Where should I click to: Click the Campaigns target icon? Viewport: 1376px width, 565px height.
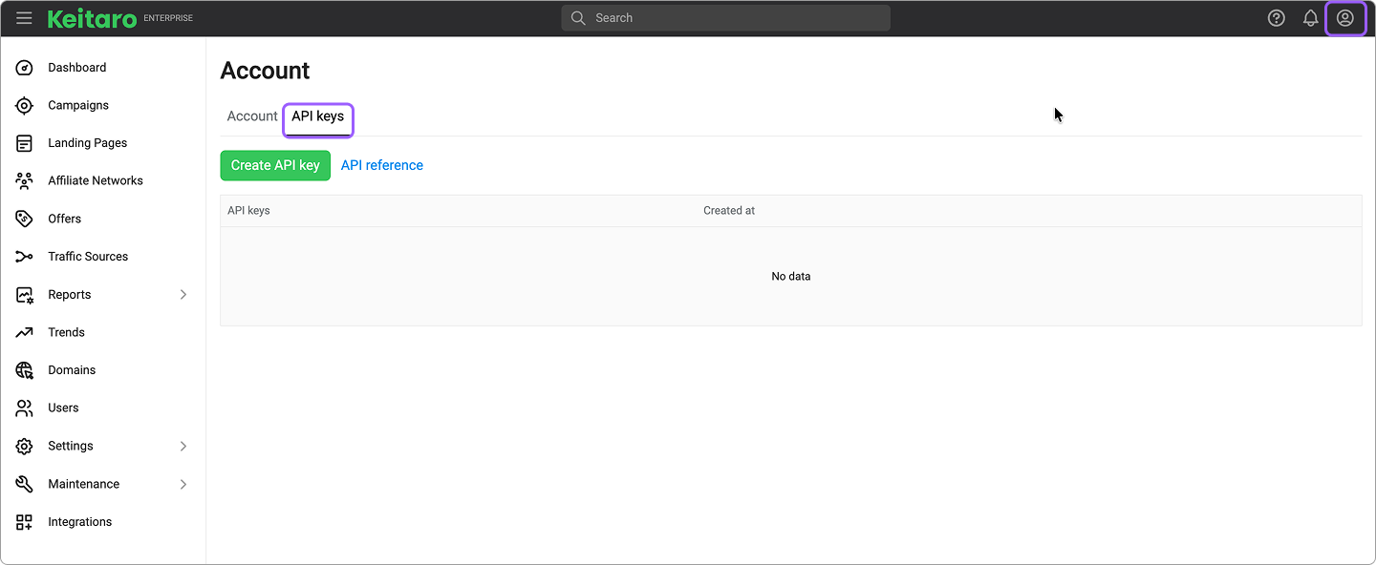(x=25, y=106)
